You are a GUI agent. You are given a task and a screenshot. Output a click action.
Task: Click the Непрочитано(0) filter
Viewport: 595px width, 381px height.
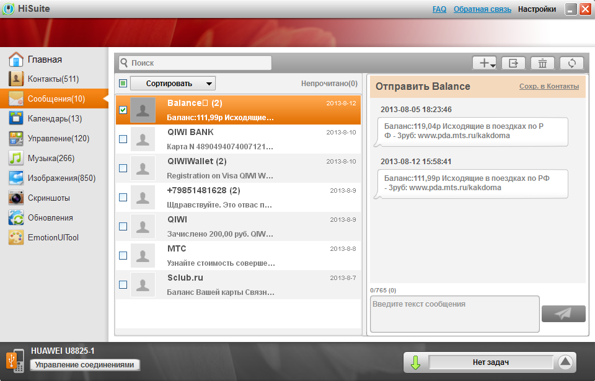tap(329, 83)
